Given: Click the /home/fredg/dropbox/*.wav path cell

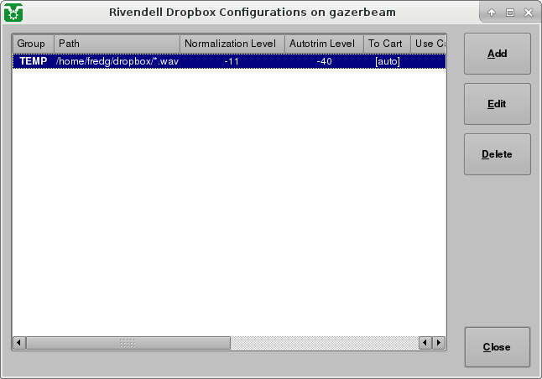Looking at the screenshot, I should coord(117,61).
